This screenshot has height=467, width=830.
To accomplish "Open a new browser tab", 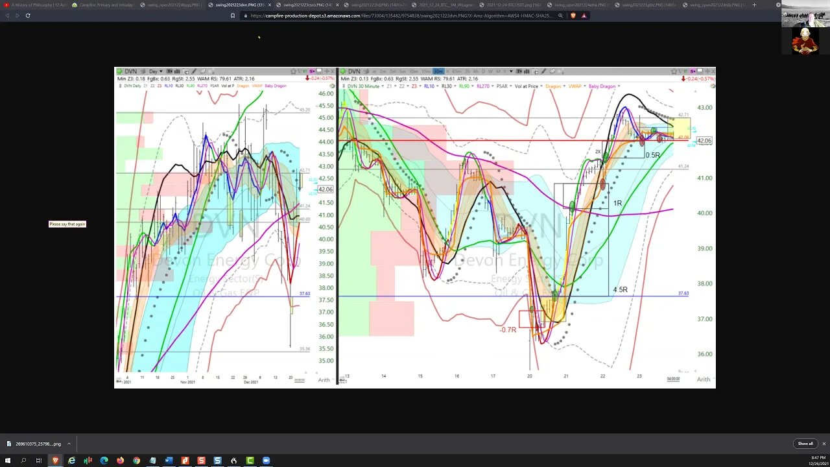I will click(754, 5).
